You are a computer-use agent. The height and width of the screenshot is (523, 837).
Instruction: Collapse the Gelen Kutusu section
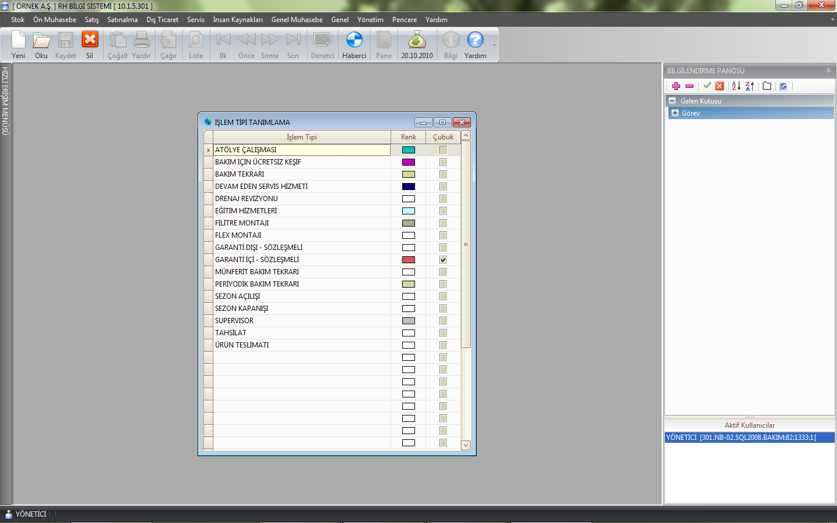tap(673, 101)
